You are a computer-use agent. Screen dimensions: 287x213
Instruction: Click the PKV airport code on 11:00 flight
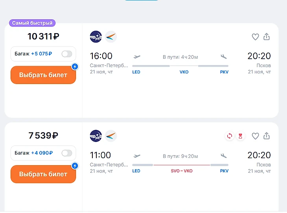224,171
